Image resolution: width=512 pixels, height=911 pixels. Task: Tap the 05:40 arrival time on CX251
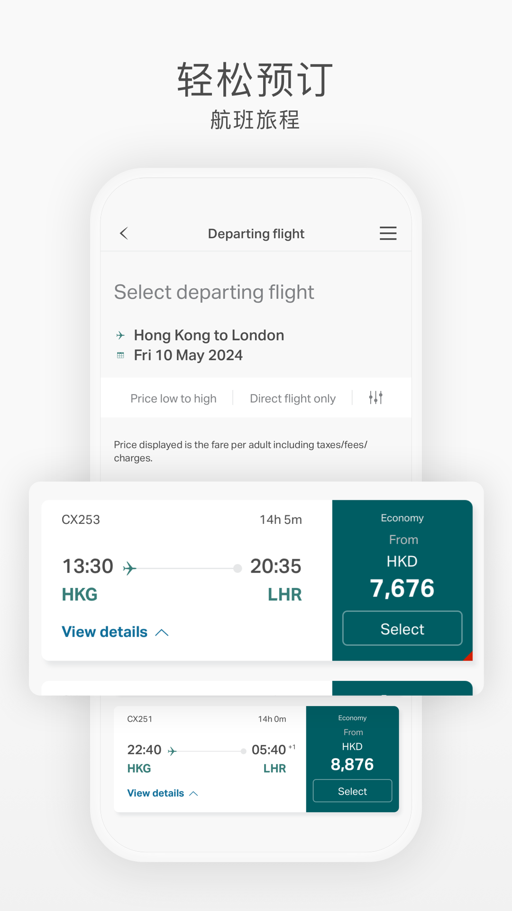269,750
